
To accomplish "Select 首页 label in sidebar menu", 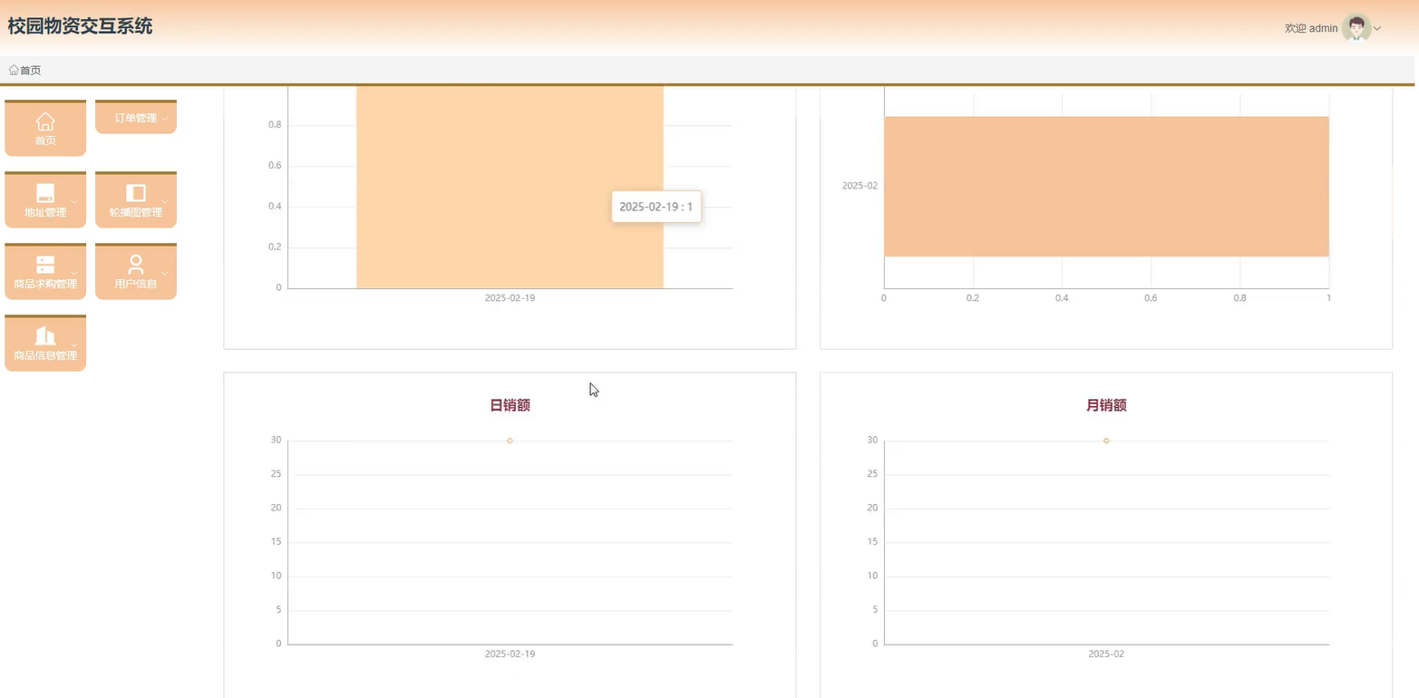I will click(45, 141).
